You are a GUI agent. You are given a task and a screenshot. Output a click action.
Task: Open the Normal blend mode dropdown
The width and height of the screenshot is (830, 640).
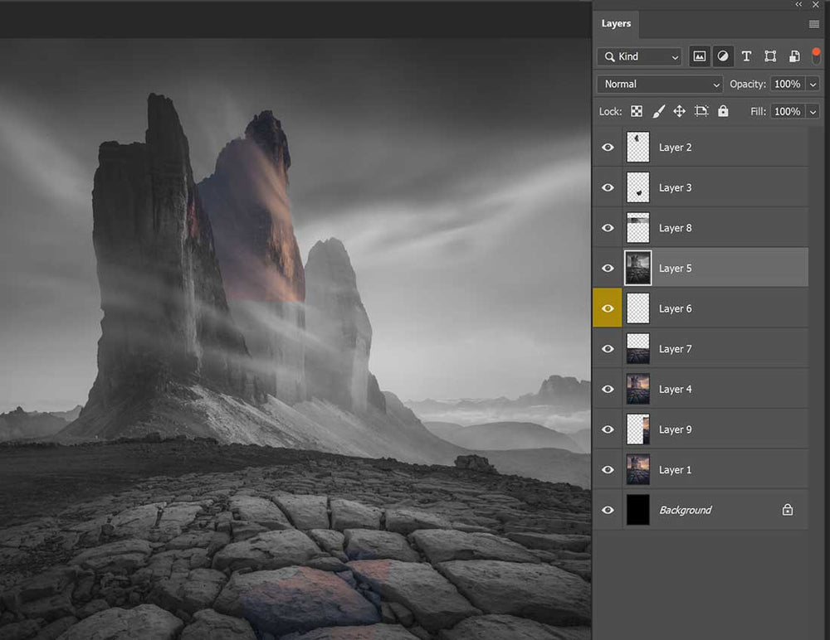click(660, 84)
